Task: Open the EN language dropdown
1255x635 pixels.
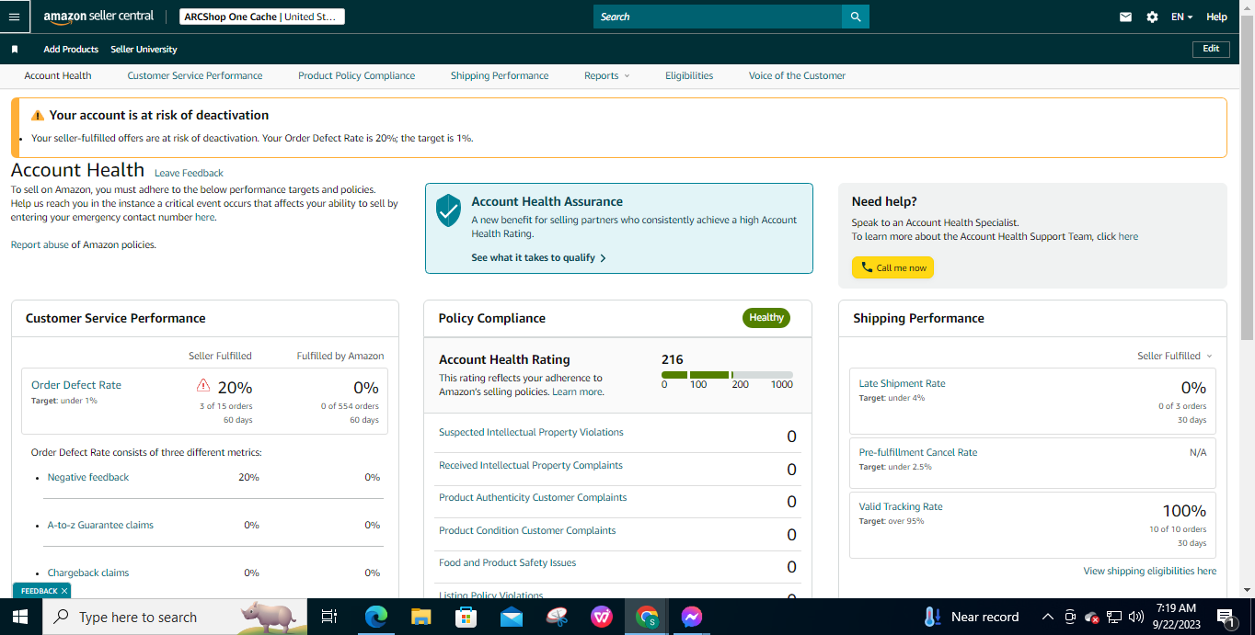Action: [x=1181, y=17]
